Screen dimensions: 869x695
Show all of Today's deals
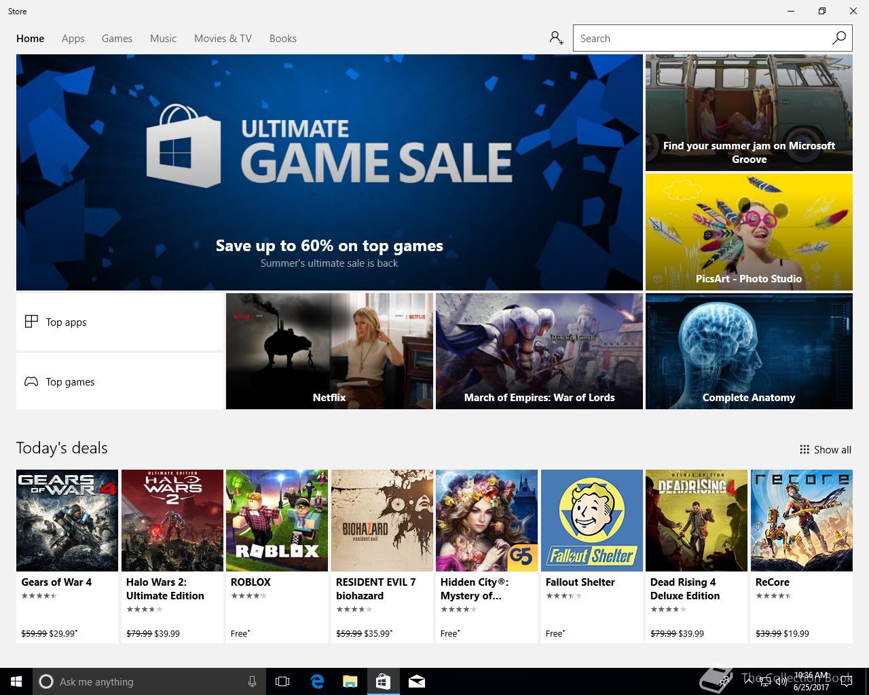coord(826,449)
